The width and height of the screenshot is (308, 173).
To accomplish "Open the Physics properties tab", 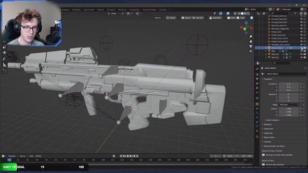I will (x=257, y=117).
